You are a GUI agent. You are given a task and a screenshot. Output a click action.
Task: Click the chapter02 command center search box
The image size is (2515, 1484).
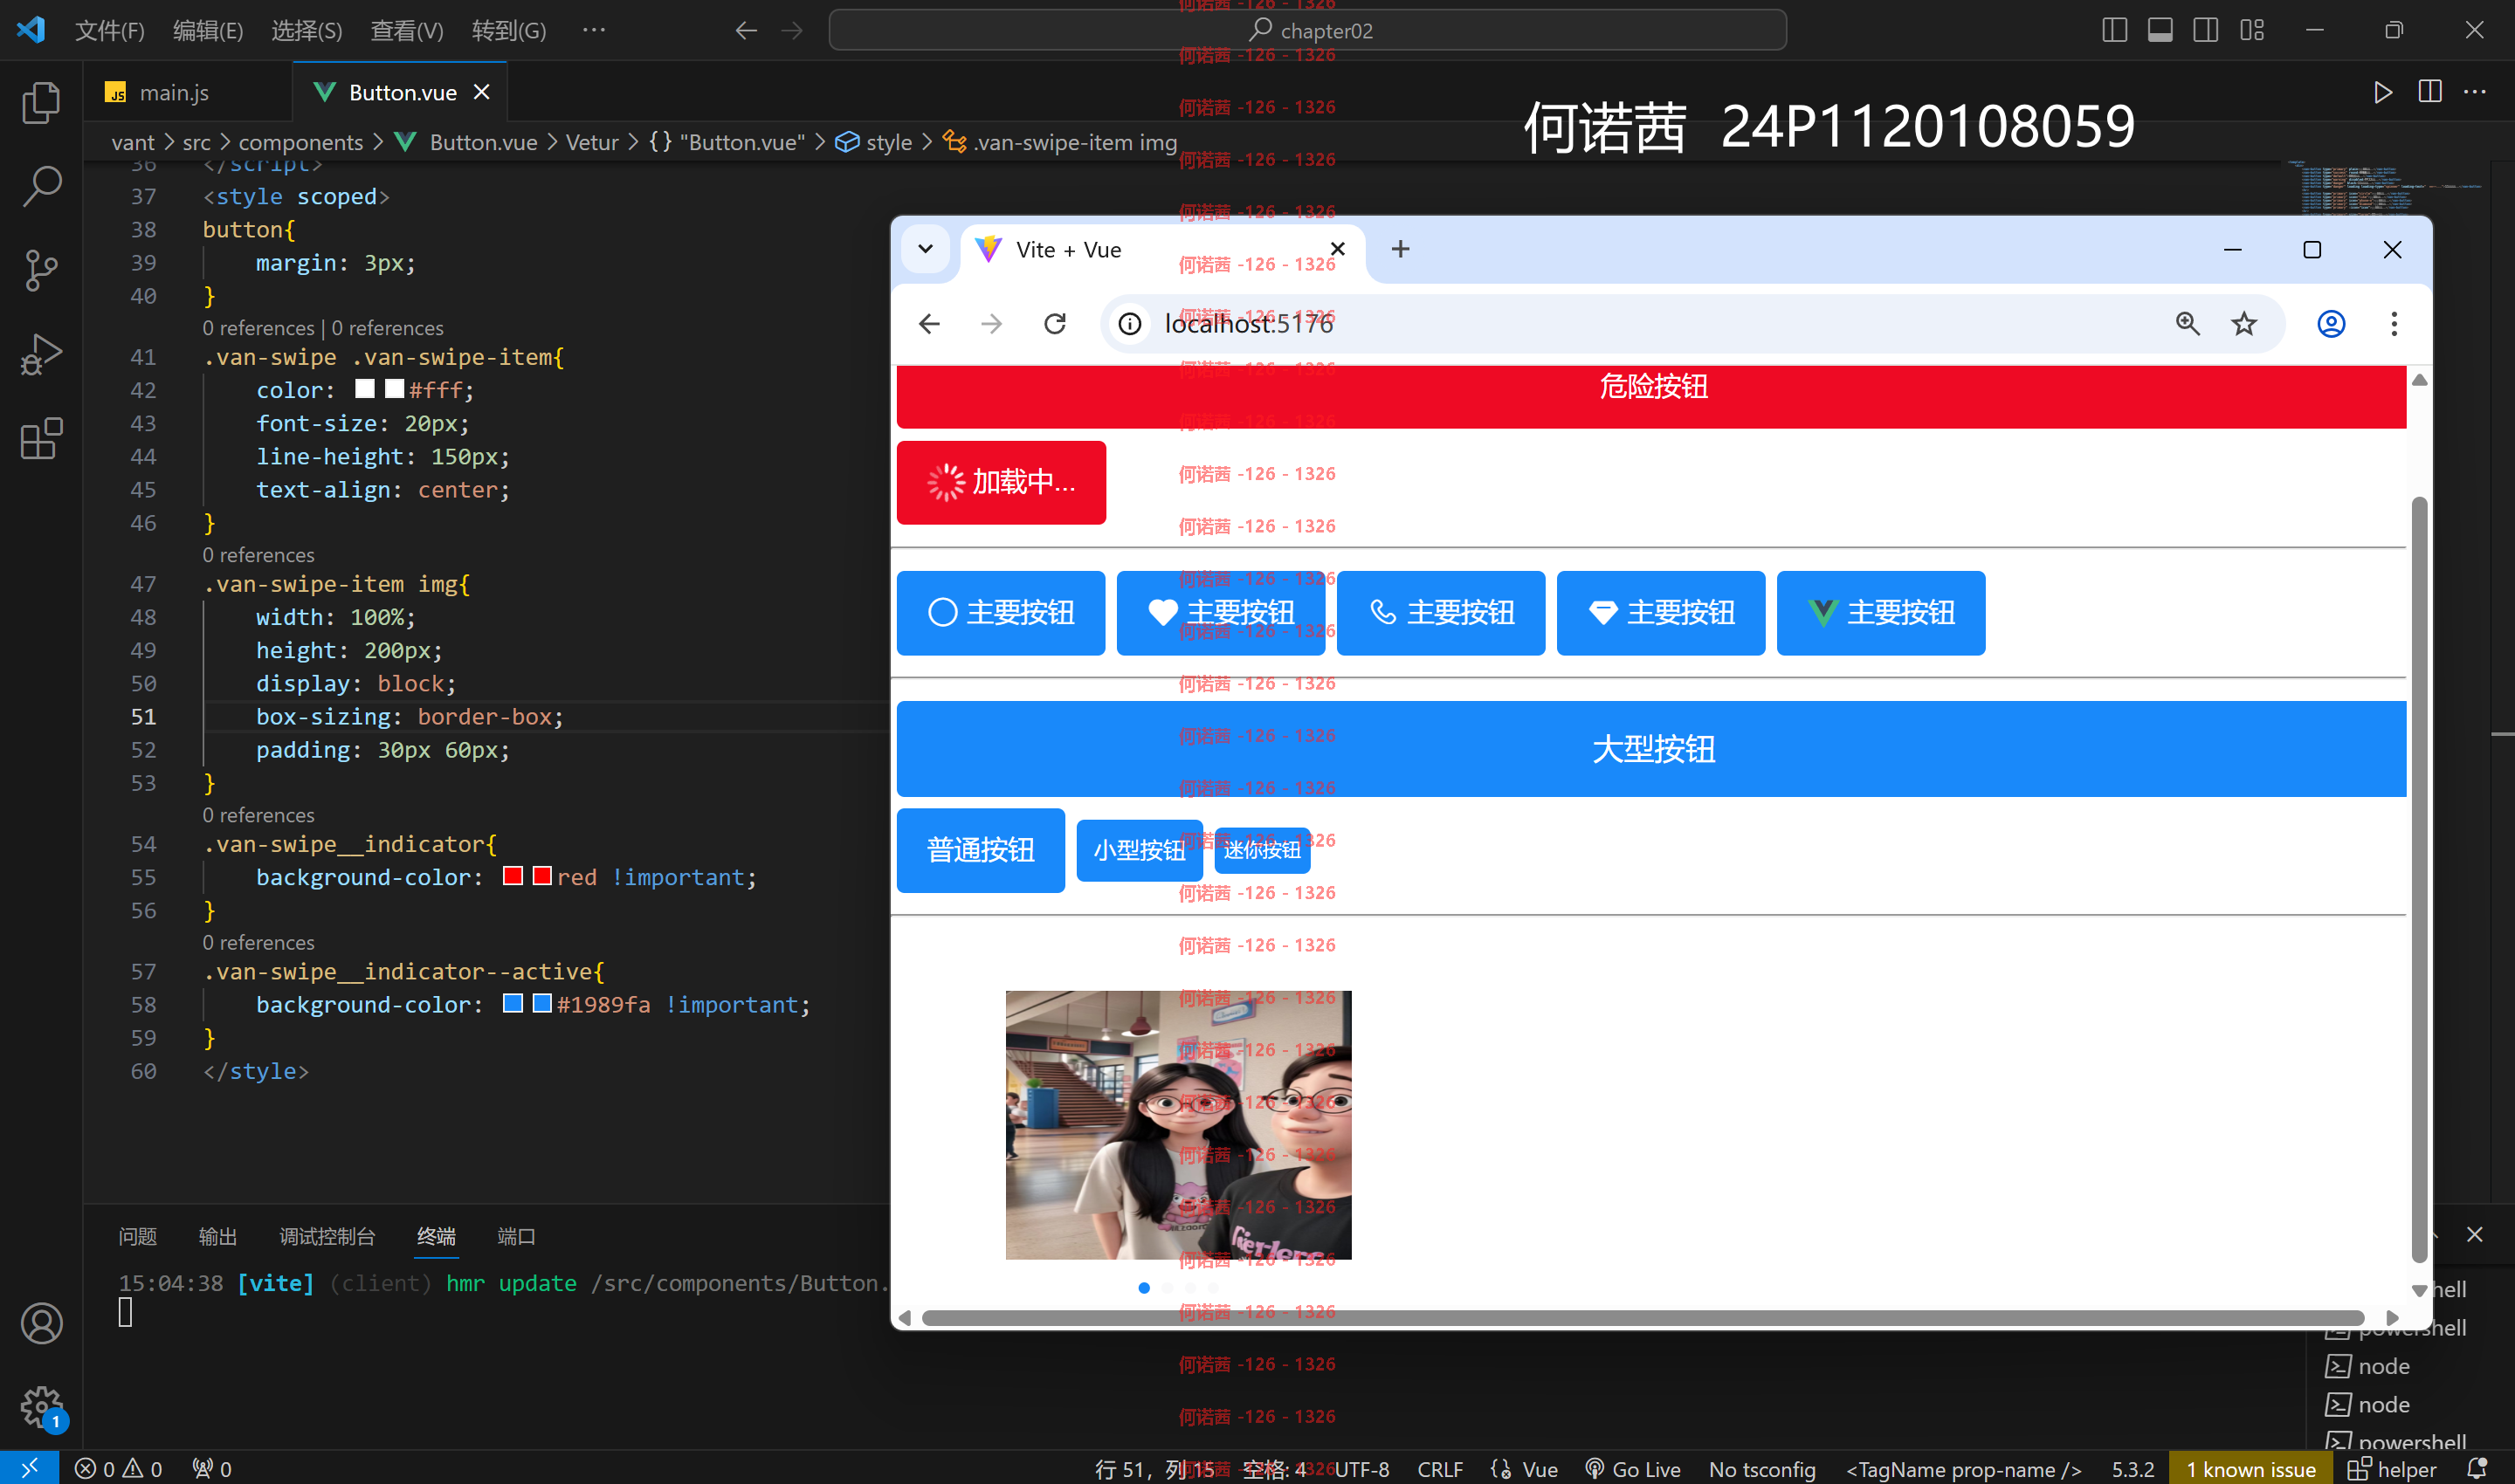[1307, 30]
